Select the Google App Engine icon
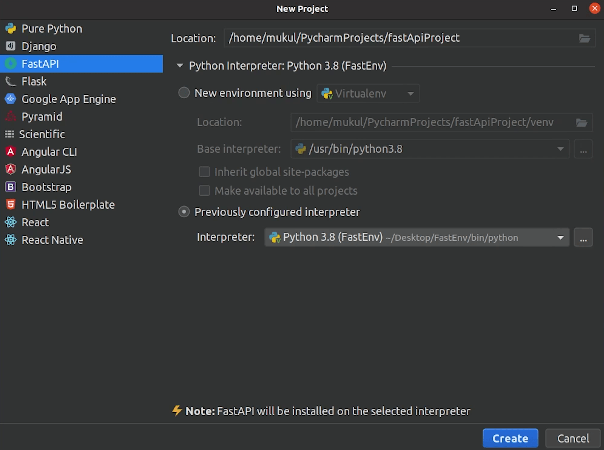 pyautogui.click(x=11, y=99)
